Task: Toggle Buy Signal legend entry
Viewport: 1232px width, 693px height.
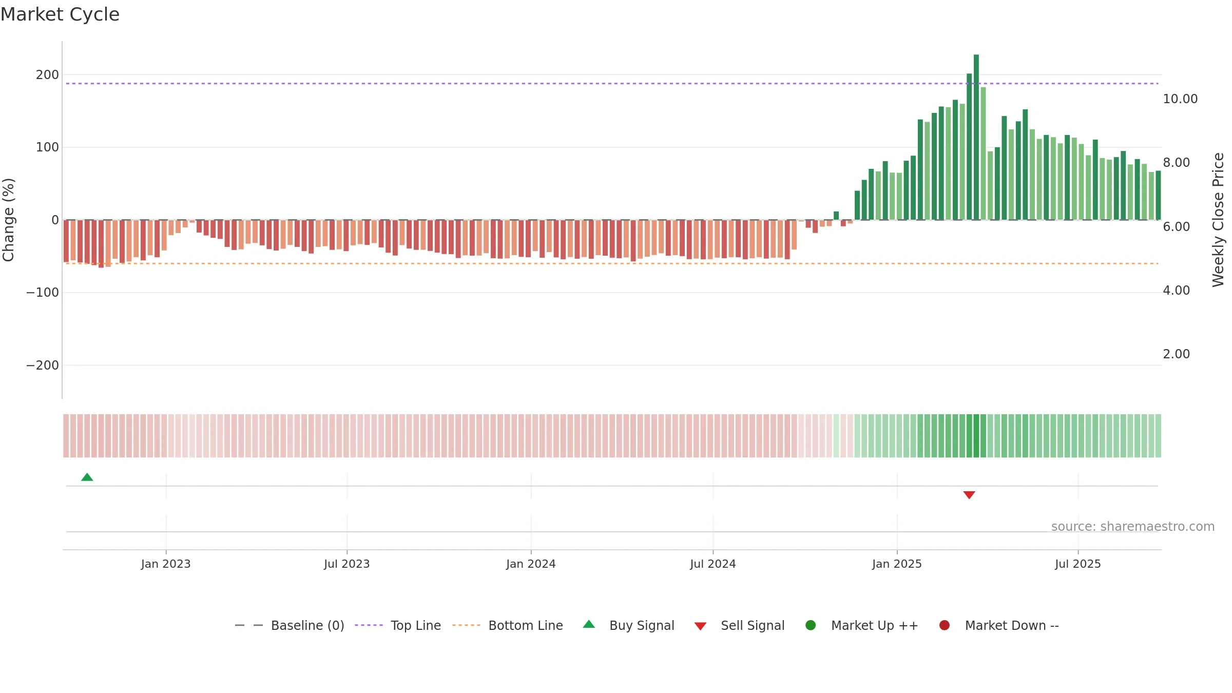Action: tap(629, 625)
